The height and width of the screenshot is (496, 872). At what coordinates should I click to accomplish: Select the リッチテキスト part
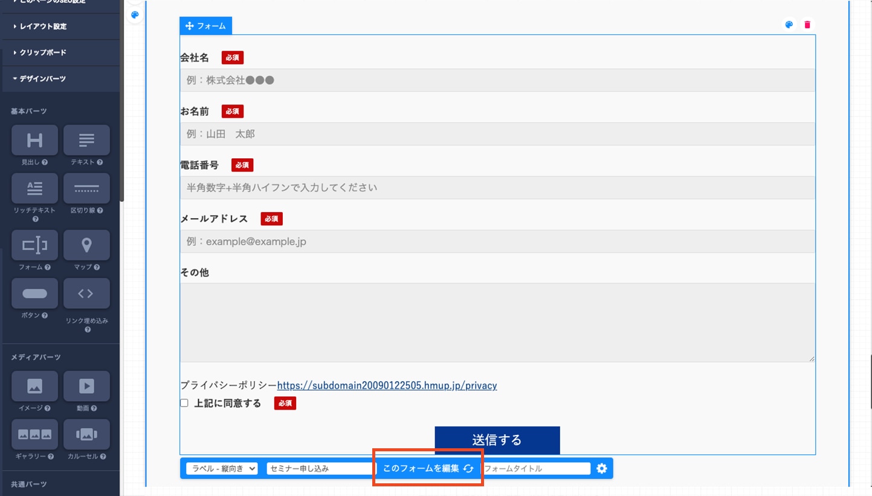[34, 188]
